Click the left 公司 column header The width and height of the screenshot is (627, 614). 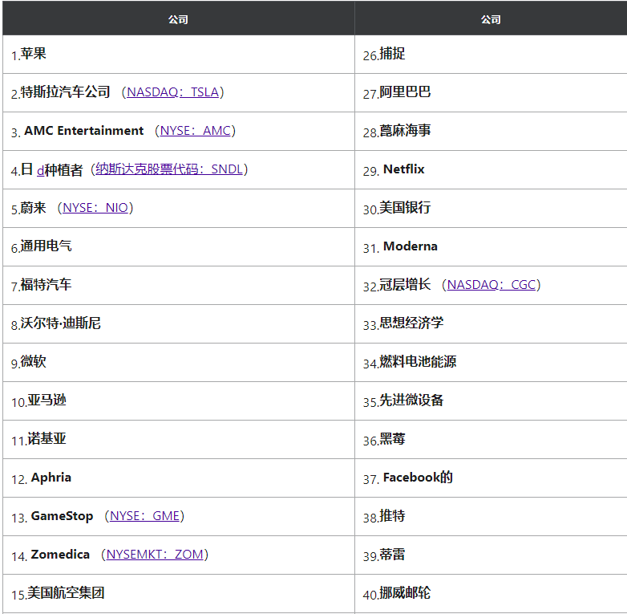(178, 18)
